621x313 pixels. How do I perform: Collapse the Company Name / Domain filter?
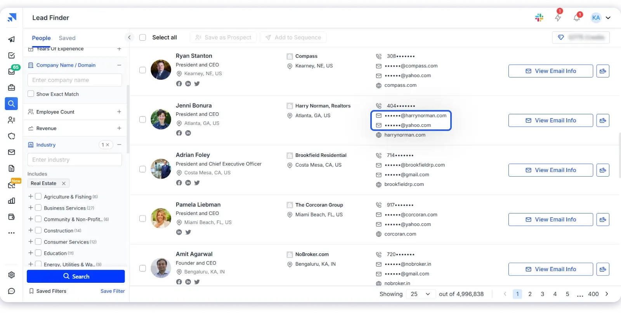119,65
